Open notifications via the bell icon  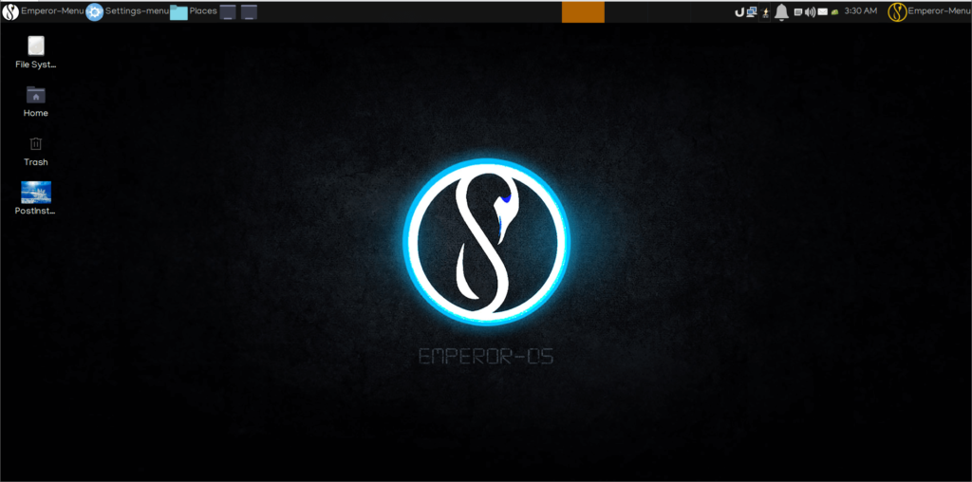tap(782, 12)
